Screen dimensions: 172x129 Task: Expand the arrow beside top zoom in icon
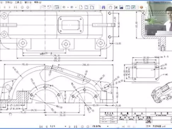pyautogui.click(x=68, y=7)
